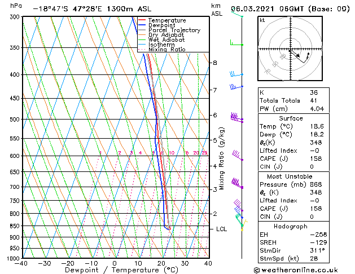Image resolution: width=355 pixels, height=274 pixels.
Task: Click the weatheronline.co.uk copyright link
Action: click(296, 270)
